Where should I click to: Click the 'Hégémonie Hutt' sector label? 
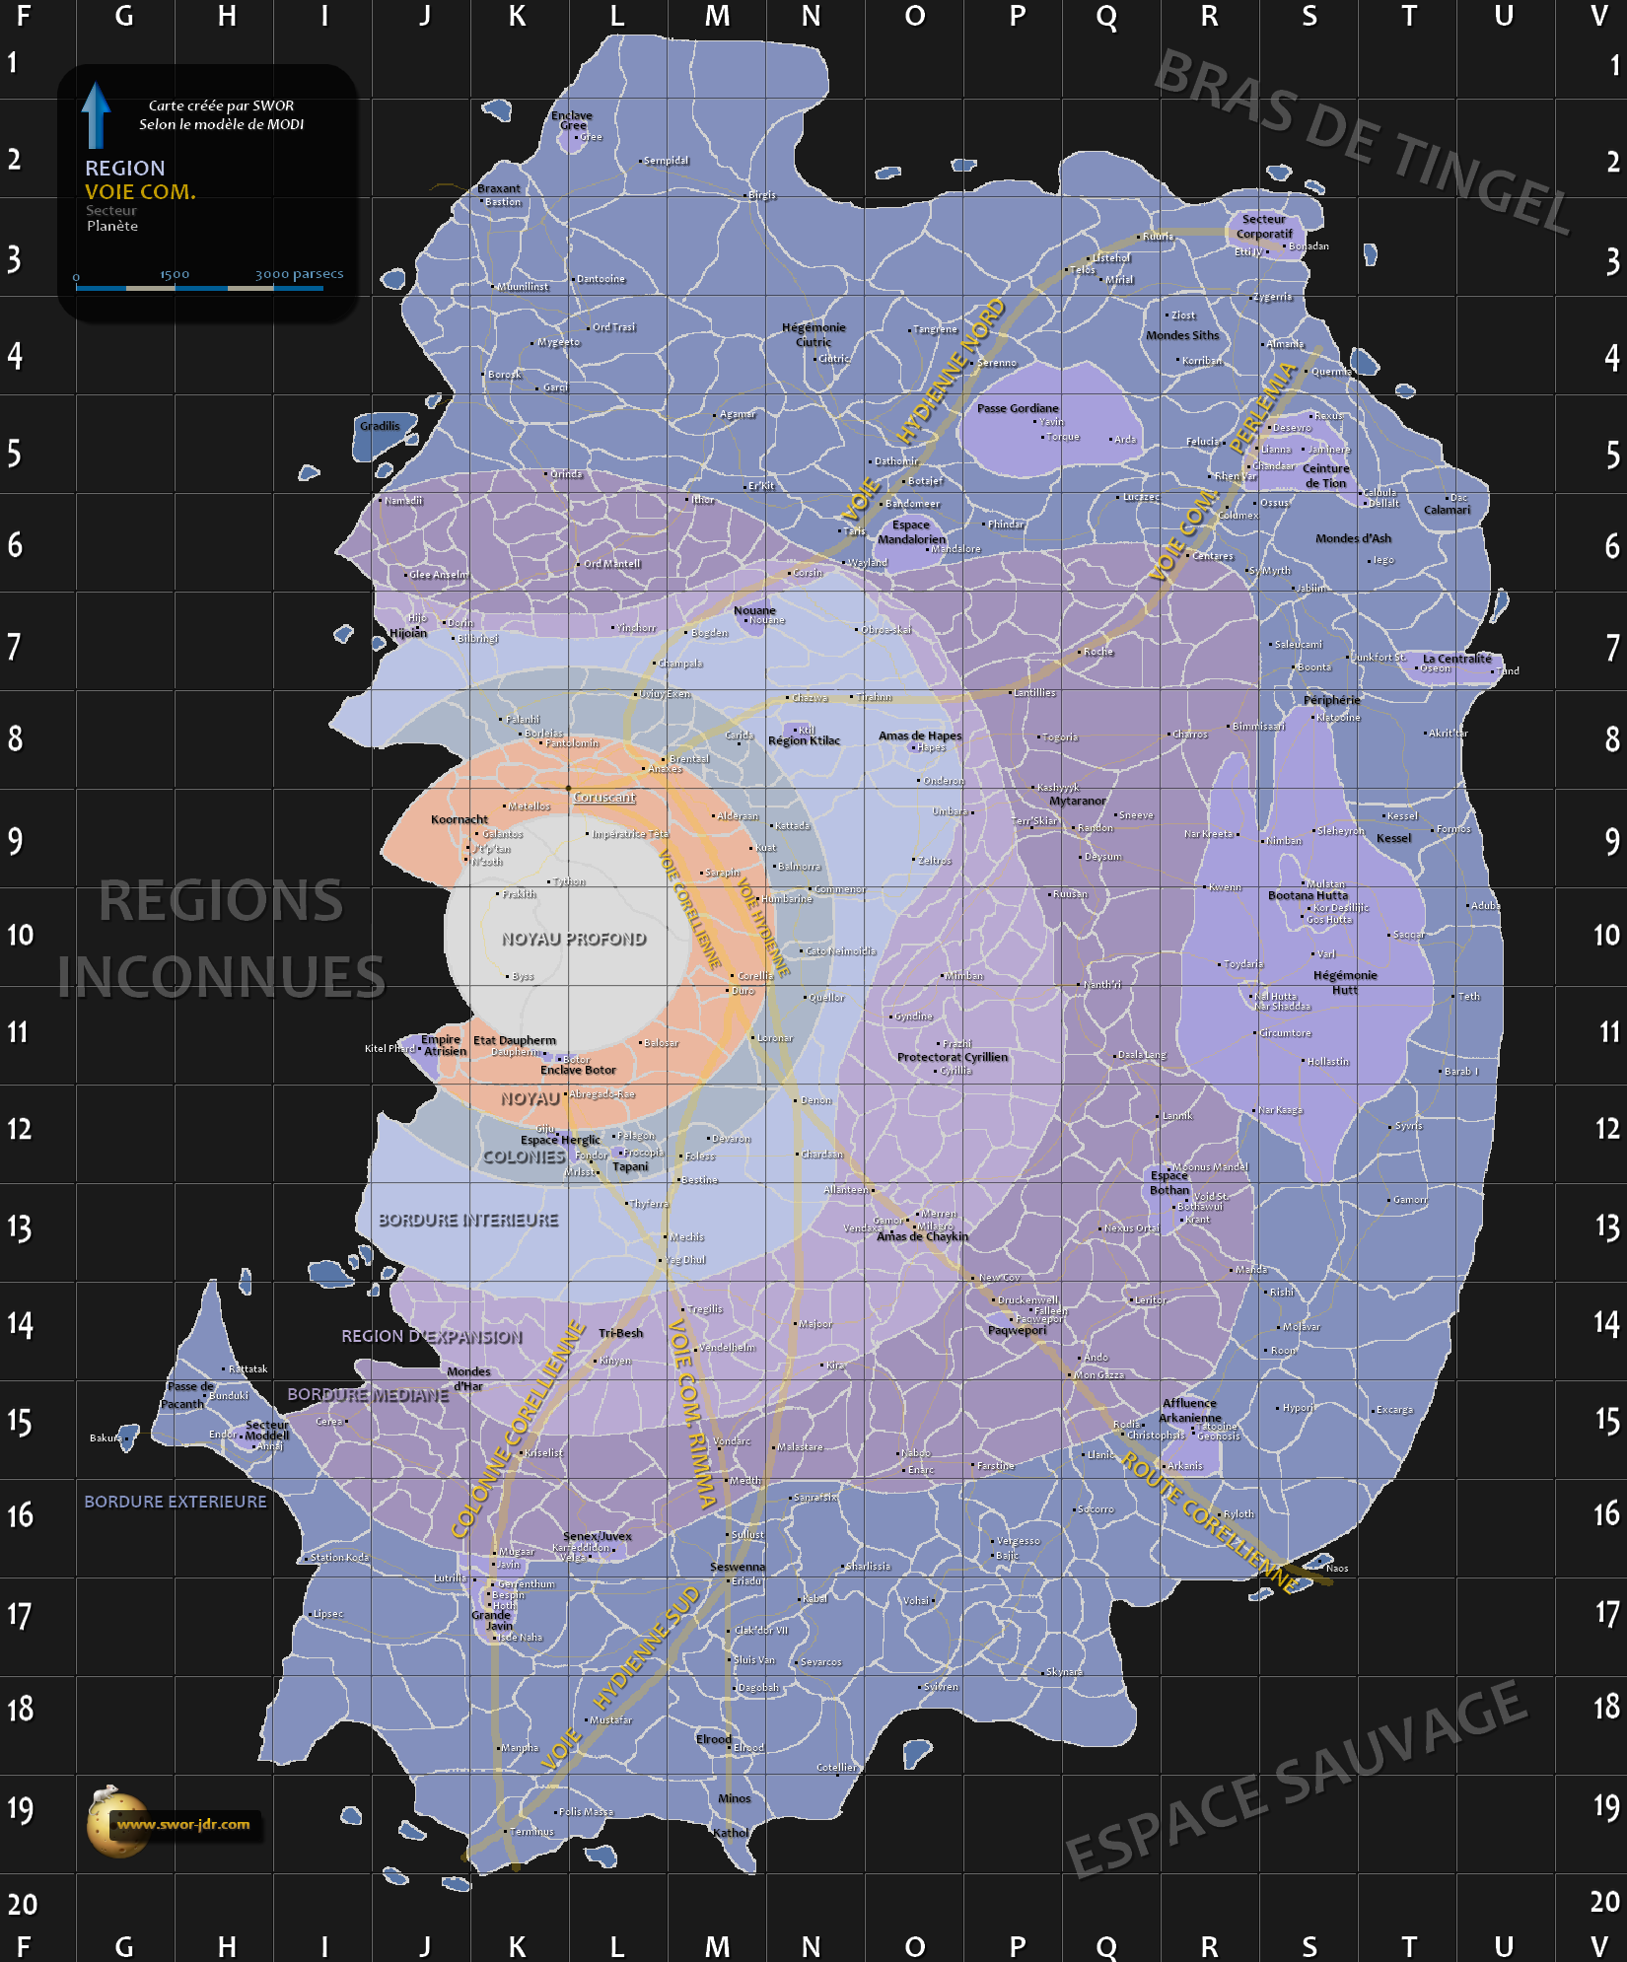coord(1345,982)
